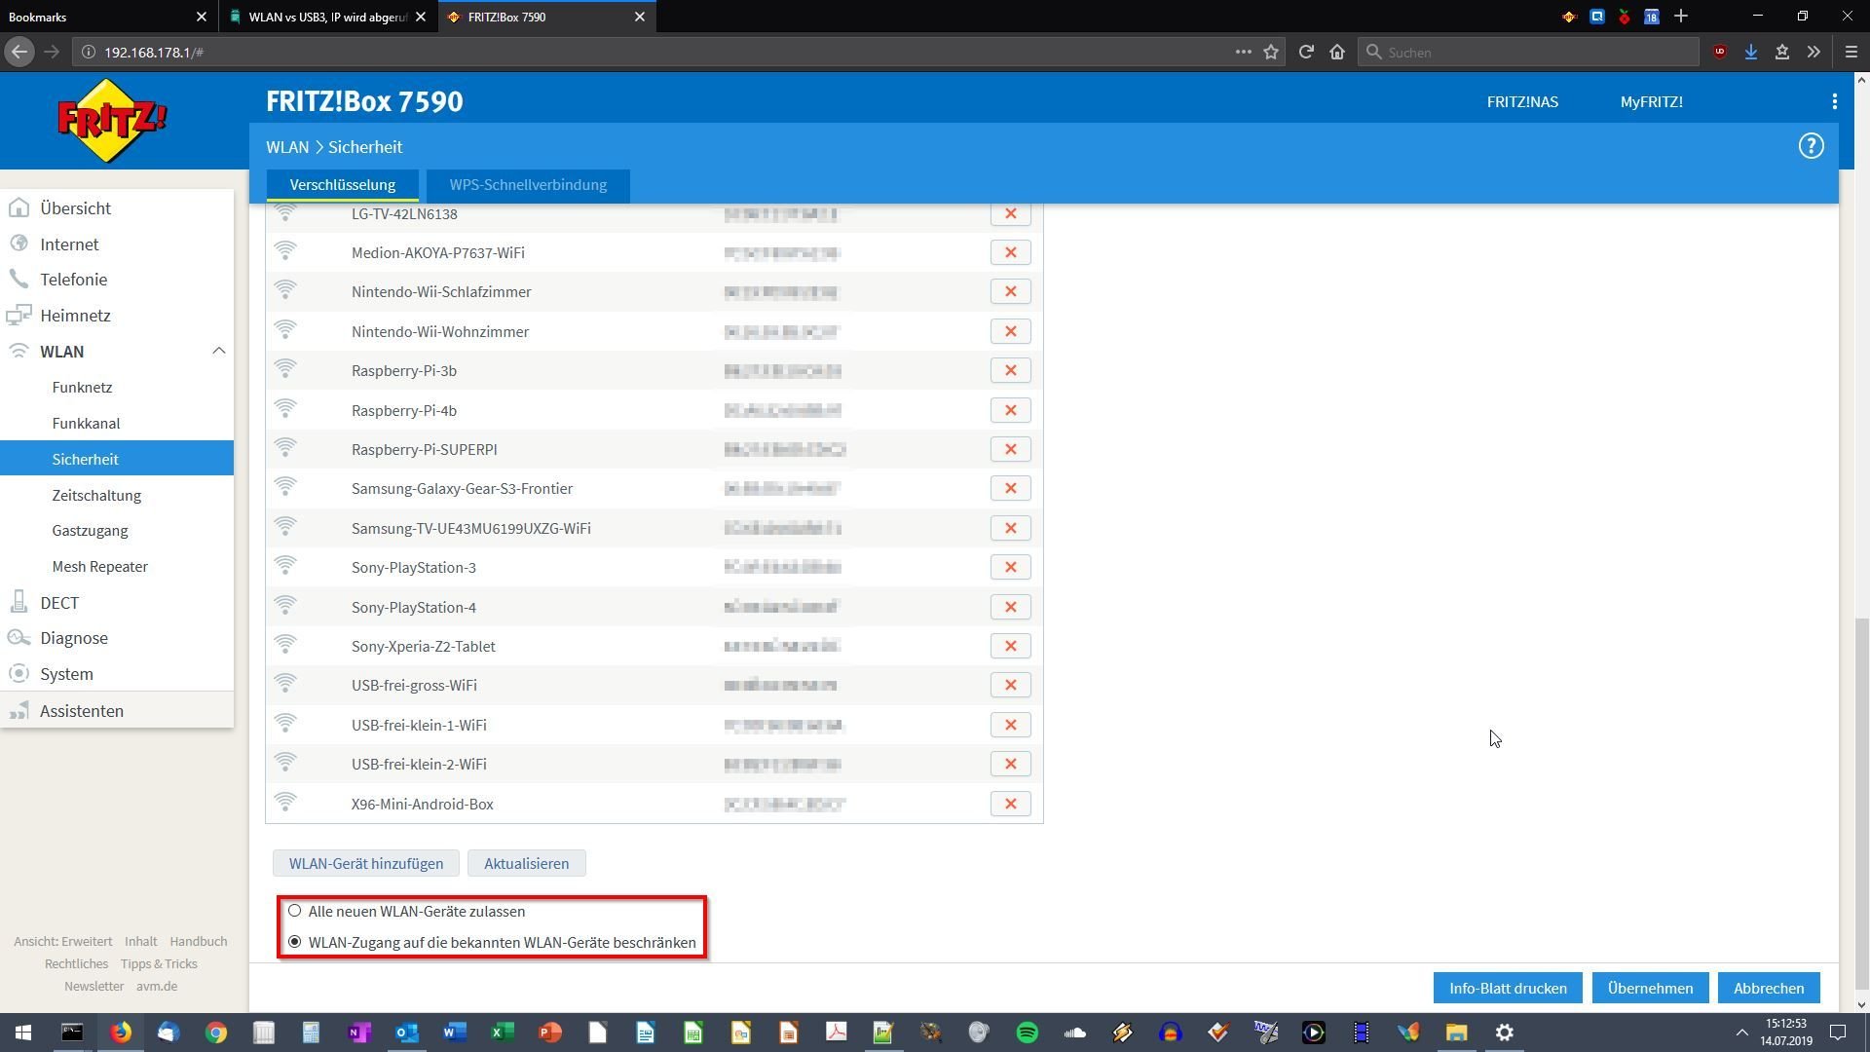Remove Medion-AKOYA-P7637-WiFi with its red X
The height and width of the screenshot is (1052, 1870).
[x=1010, y=252]
